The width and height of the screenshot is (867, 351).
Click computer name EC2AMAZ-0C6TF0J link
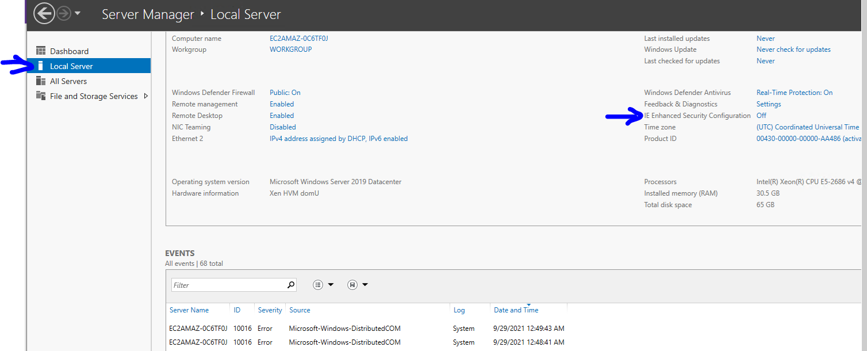coord(298,39)
